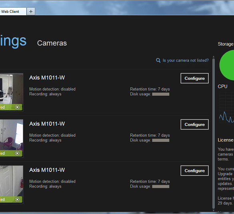Click the second camera's Axis M1011-W name
Image resolution: width=234 pixels, height=214 pixels.
point(47,124)
